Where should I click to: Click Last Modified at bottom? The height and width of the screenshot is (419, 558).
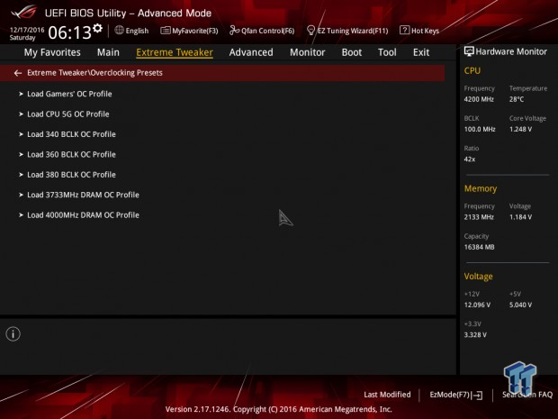387,395
